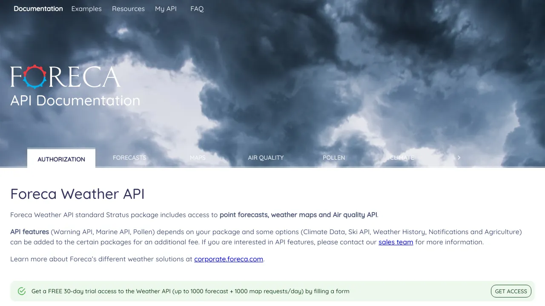Open the Pollen tab

pyautogui.click(x=334, y=158)
